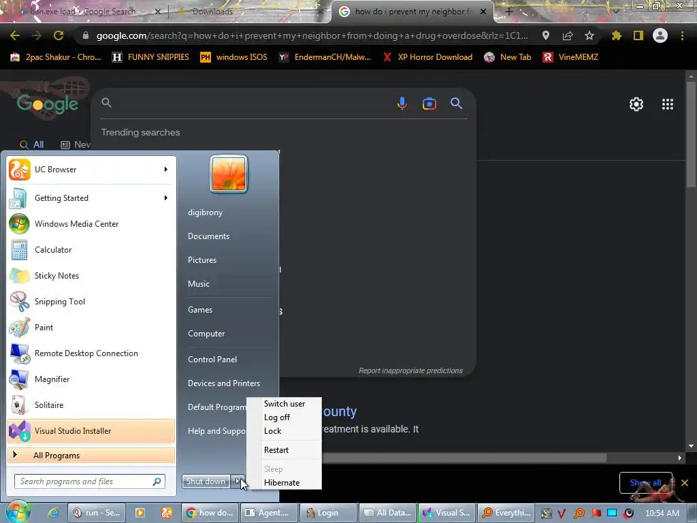Click the user account picture thumbnail

point(229,174)
